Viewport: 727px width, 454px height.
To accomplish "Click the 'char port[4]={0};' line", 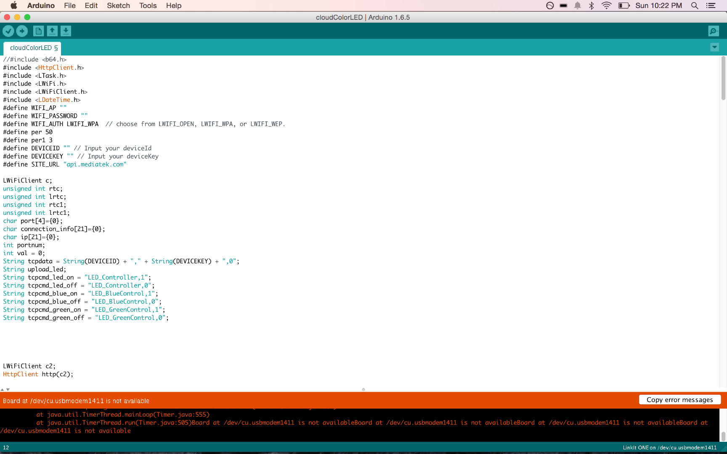I will coord(33,221).
